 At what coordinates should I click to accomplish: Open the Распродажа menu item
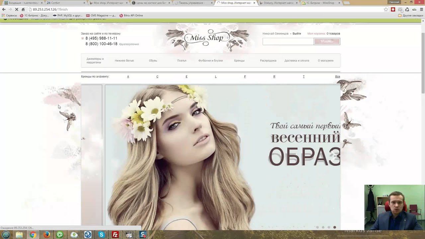[268, 61]
